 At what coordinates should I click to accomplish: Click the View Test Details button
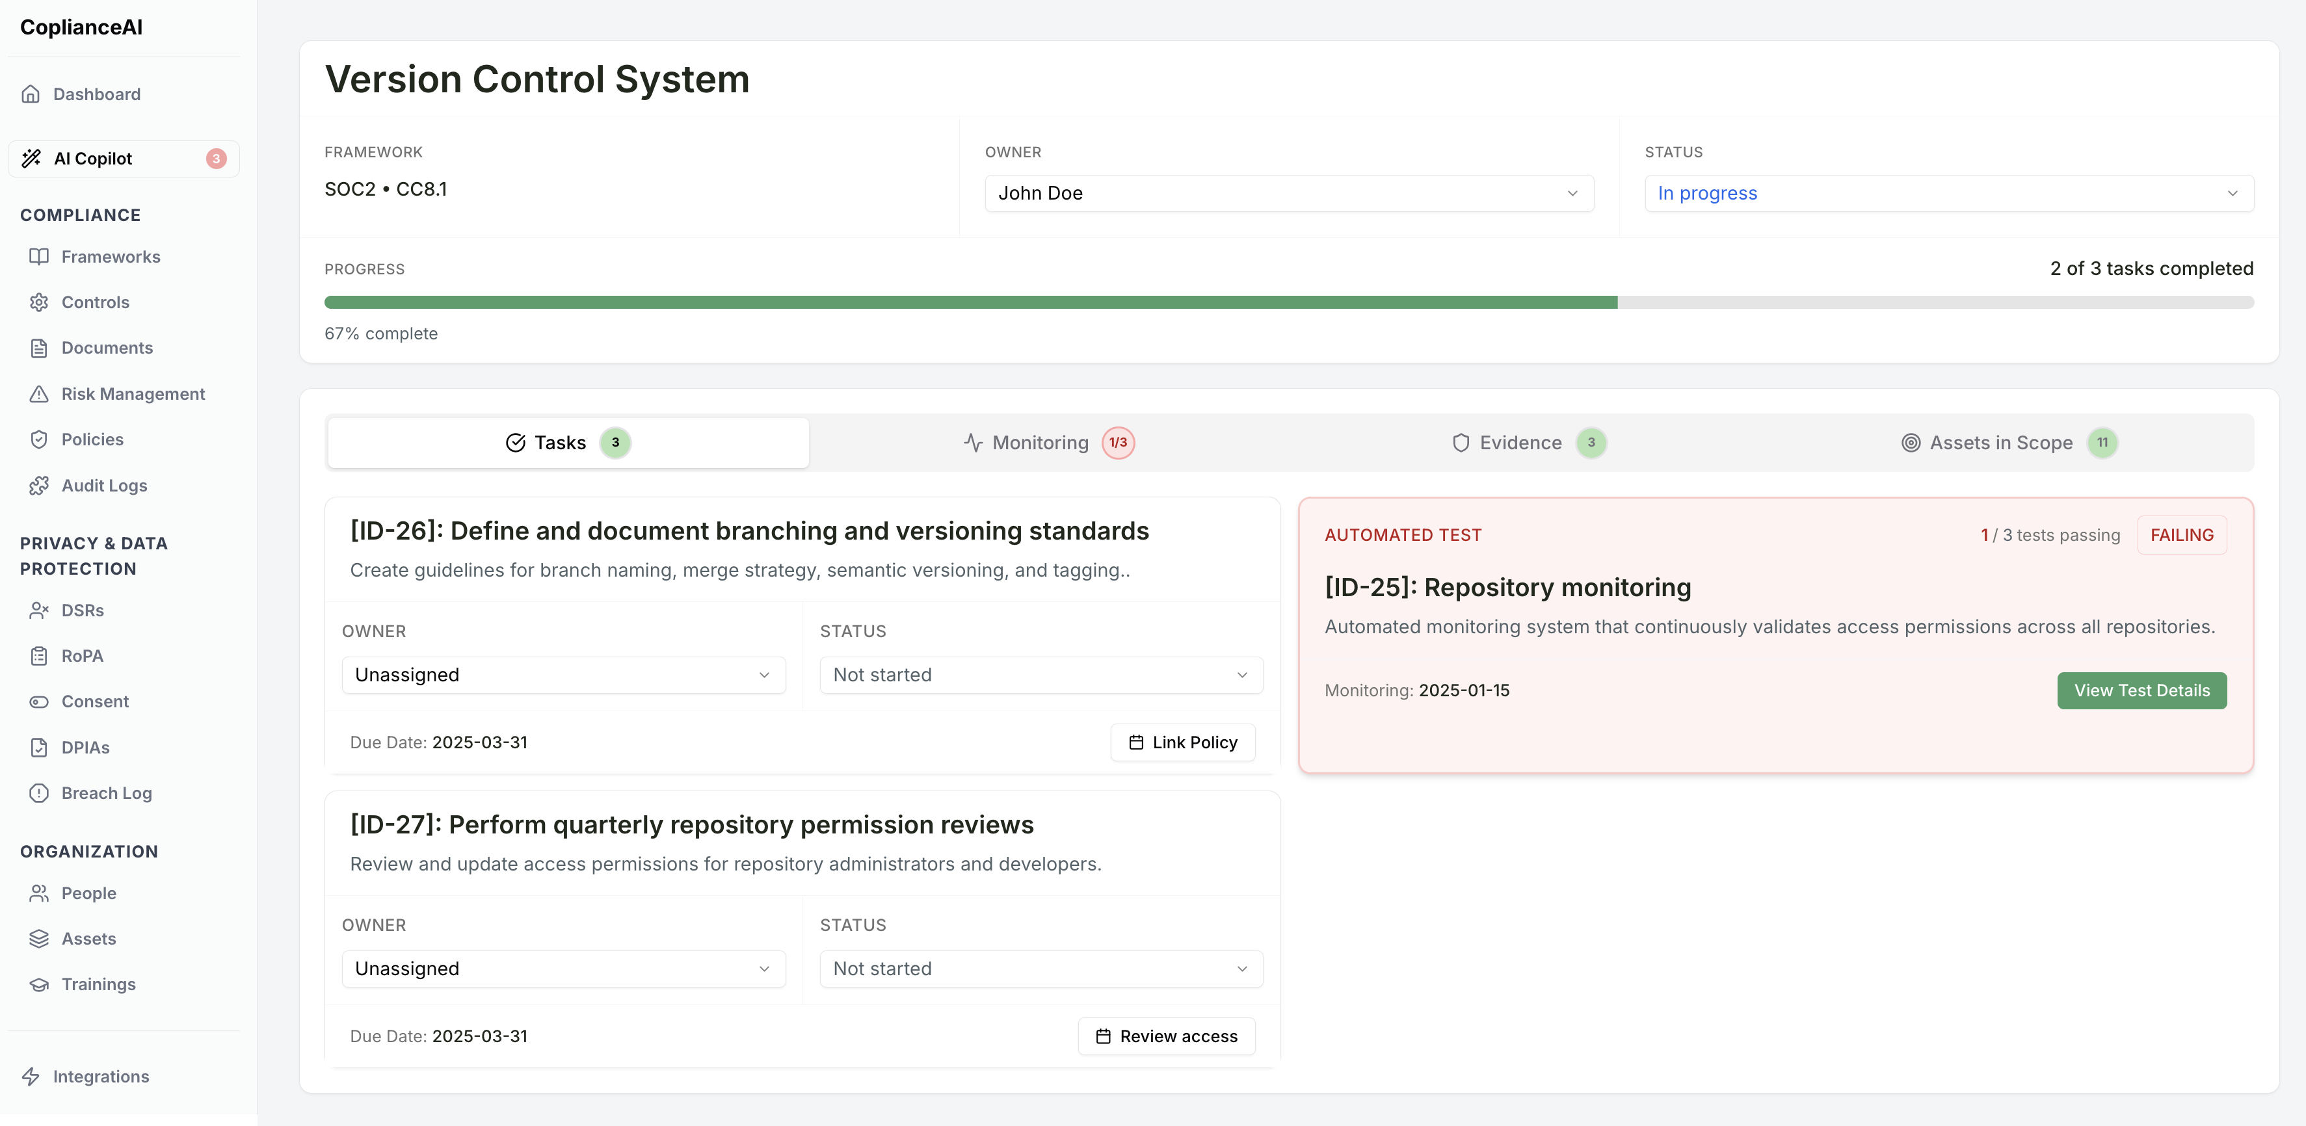point(2142,690)
